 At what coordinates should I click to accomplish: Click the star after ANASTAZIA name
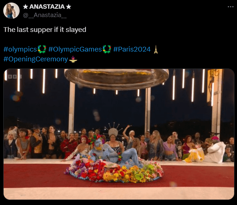click(69, 7)
